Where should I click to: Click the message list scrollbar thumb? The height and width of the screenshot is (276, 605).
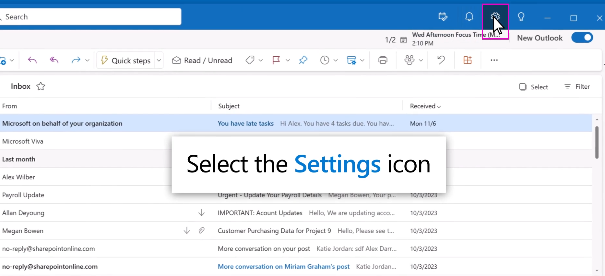click(x=597, y=142)
